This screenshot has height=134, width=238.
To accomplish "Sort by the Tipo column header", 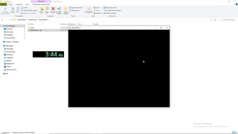I will tap(80, 24).
